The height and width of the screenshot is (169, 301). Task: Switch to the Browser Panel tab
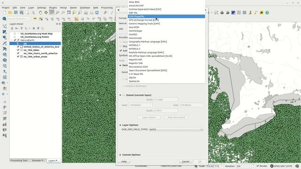pyautogui.click(x=38, y=161)
